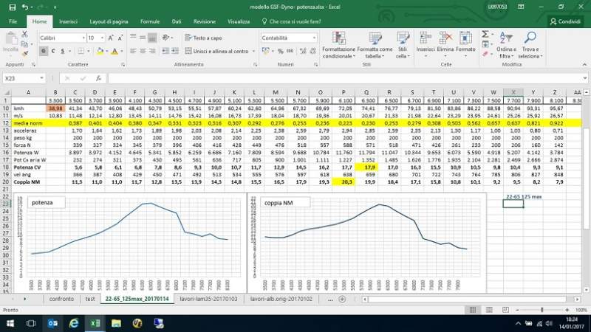The height and width of the screenshot is (332, 591).
Task: Toggle underline (S) formatting
Action: coord(63,51)
